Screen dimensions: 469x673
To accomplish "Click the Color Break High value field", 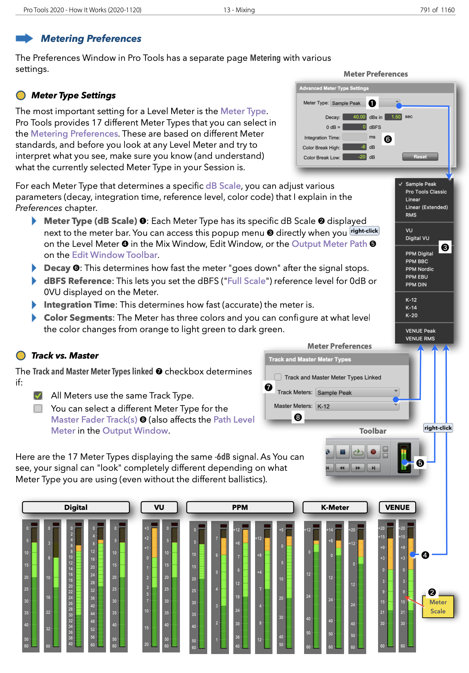I will point(355,147).
